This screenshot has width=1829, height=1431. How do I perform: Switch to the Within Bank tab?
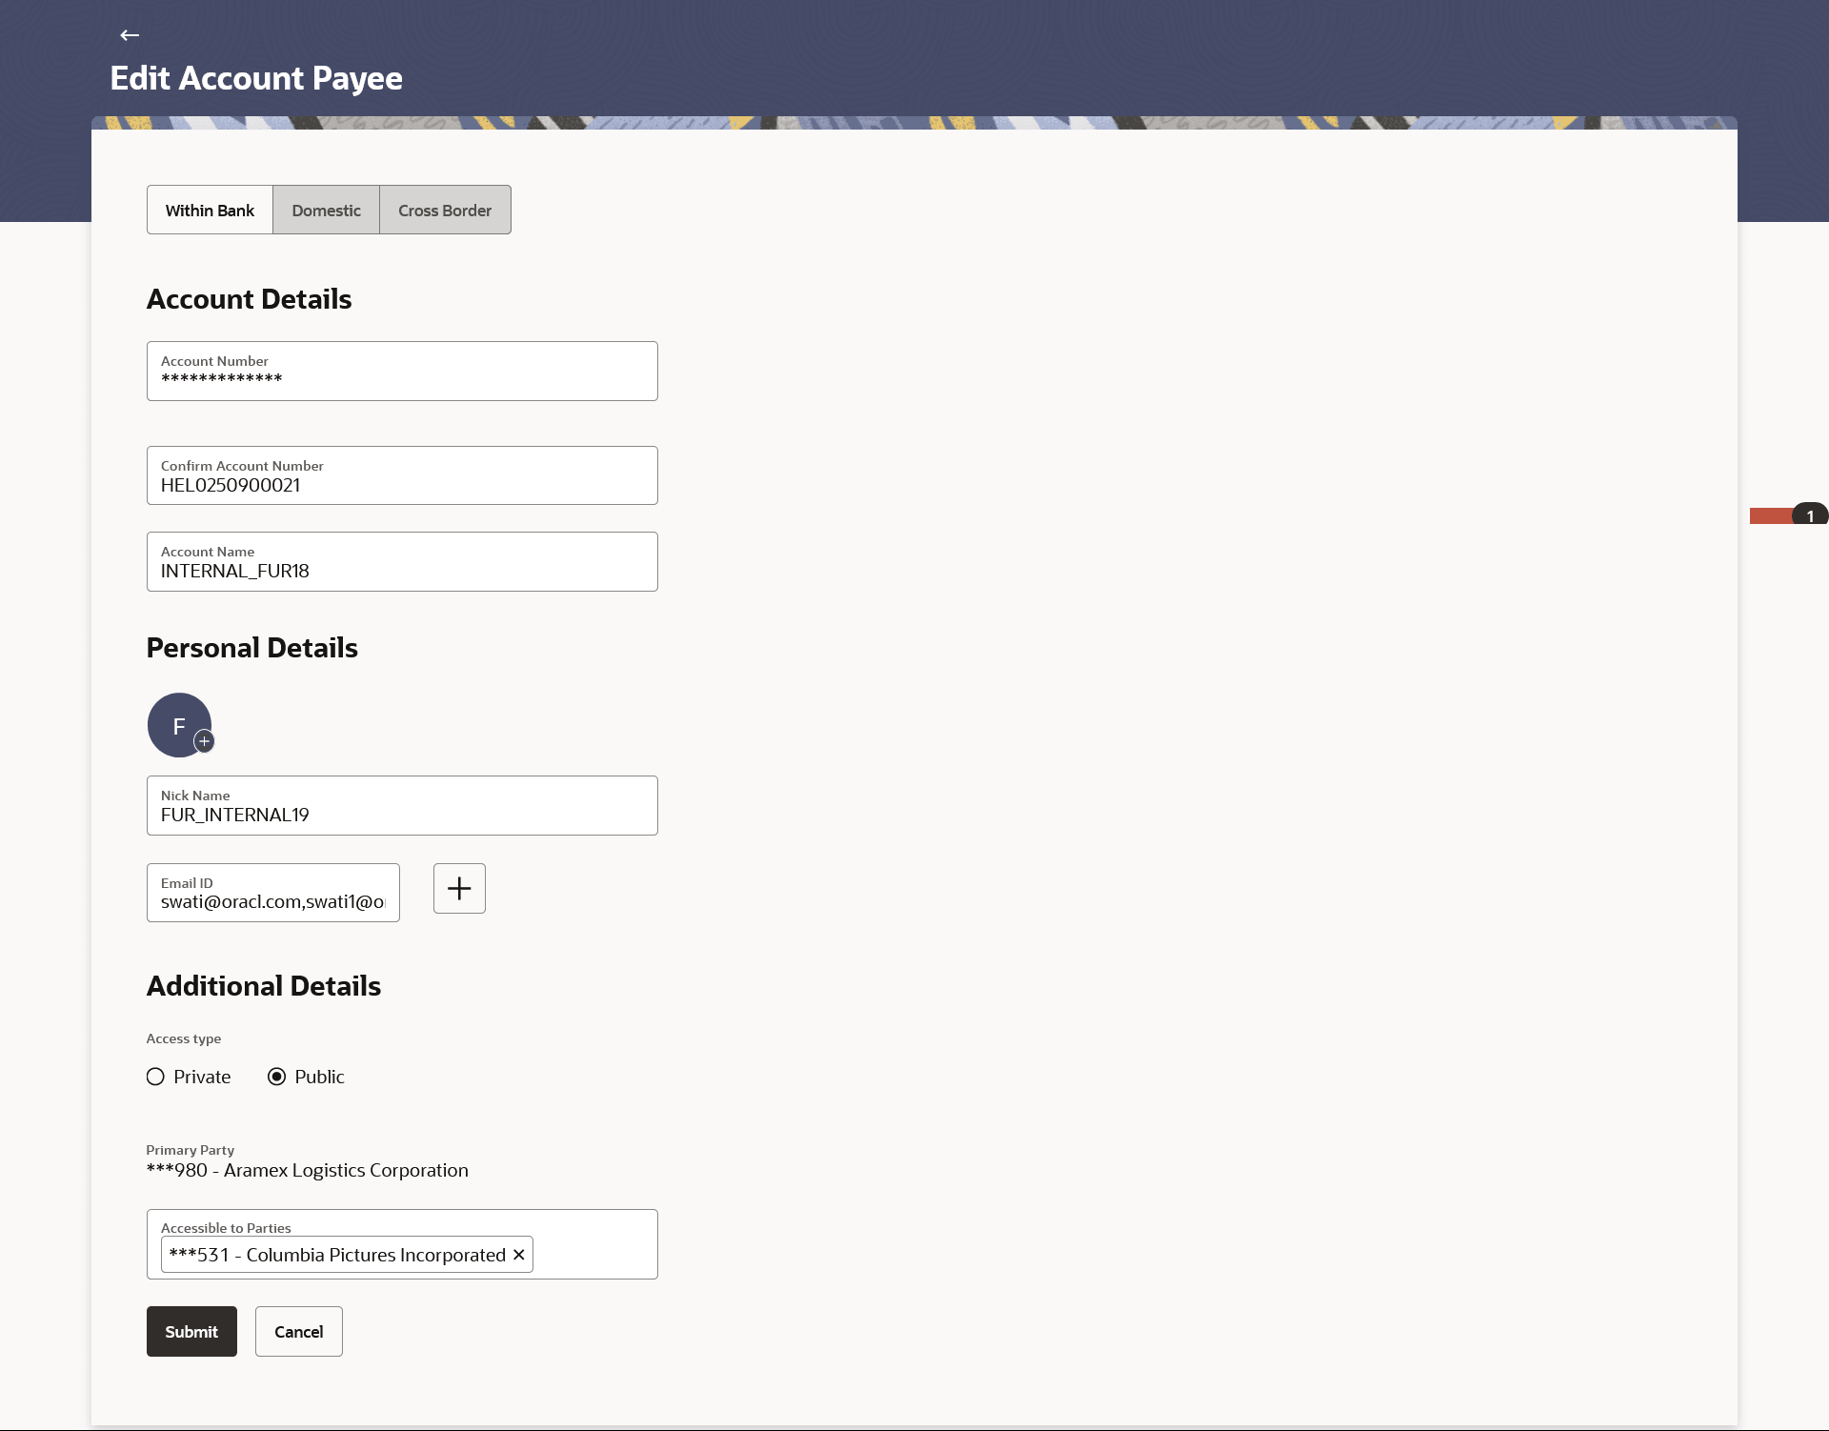[210, 210]
